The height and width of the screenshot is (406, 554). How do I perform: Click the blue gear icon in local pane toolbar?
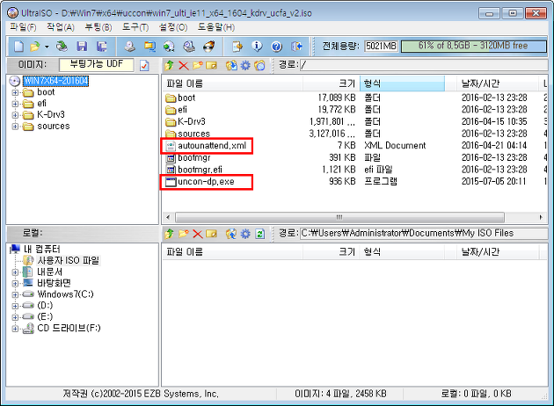point(245,234)
